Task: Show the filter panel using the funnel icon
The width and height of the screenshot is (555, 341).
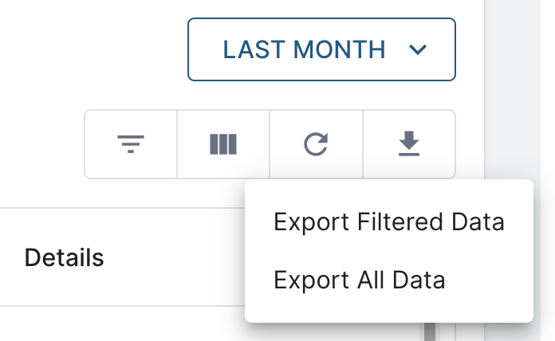Action: click(x=131, y=144)
